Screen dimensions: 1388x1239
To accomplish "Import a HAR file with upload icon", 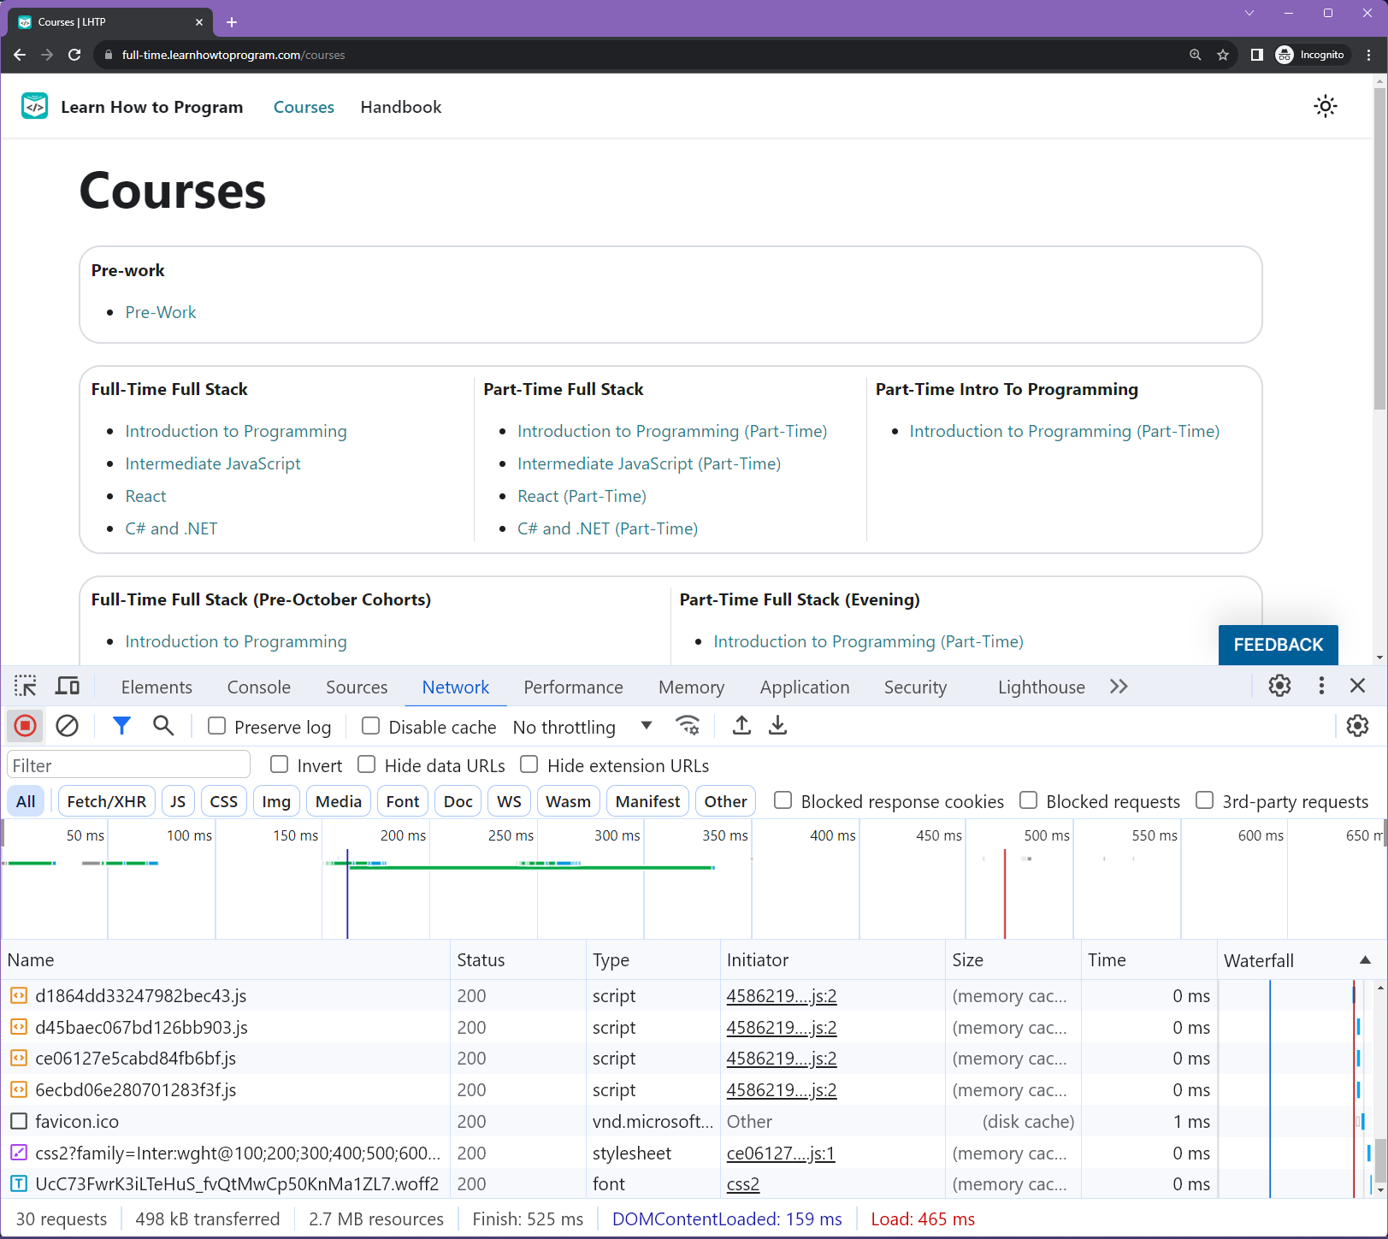I will coord(741,726).
